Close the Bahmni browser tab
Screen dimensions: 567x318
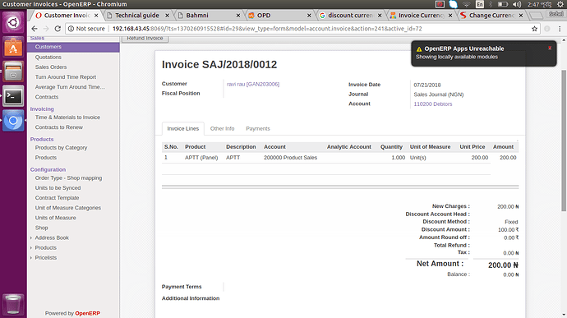(238, 15)
